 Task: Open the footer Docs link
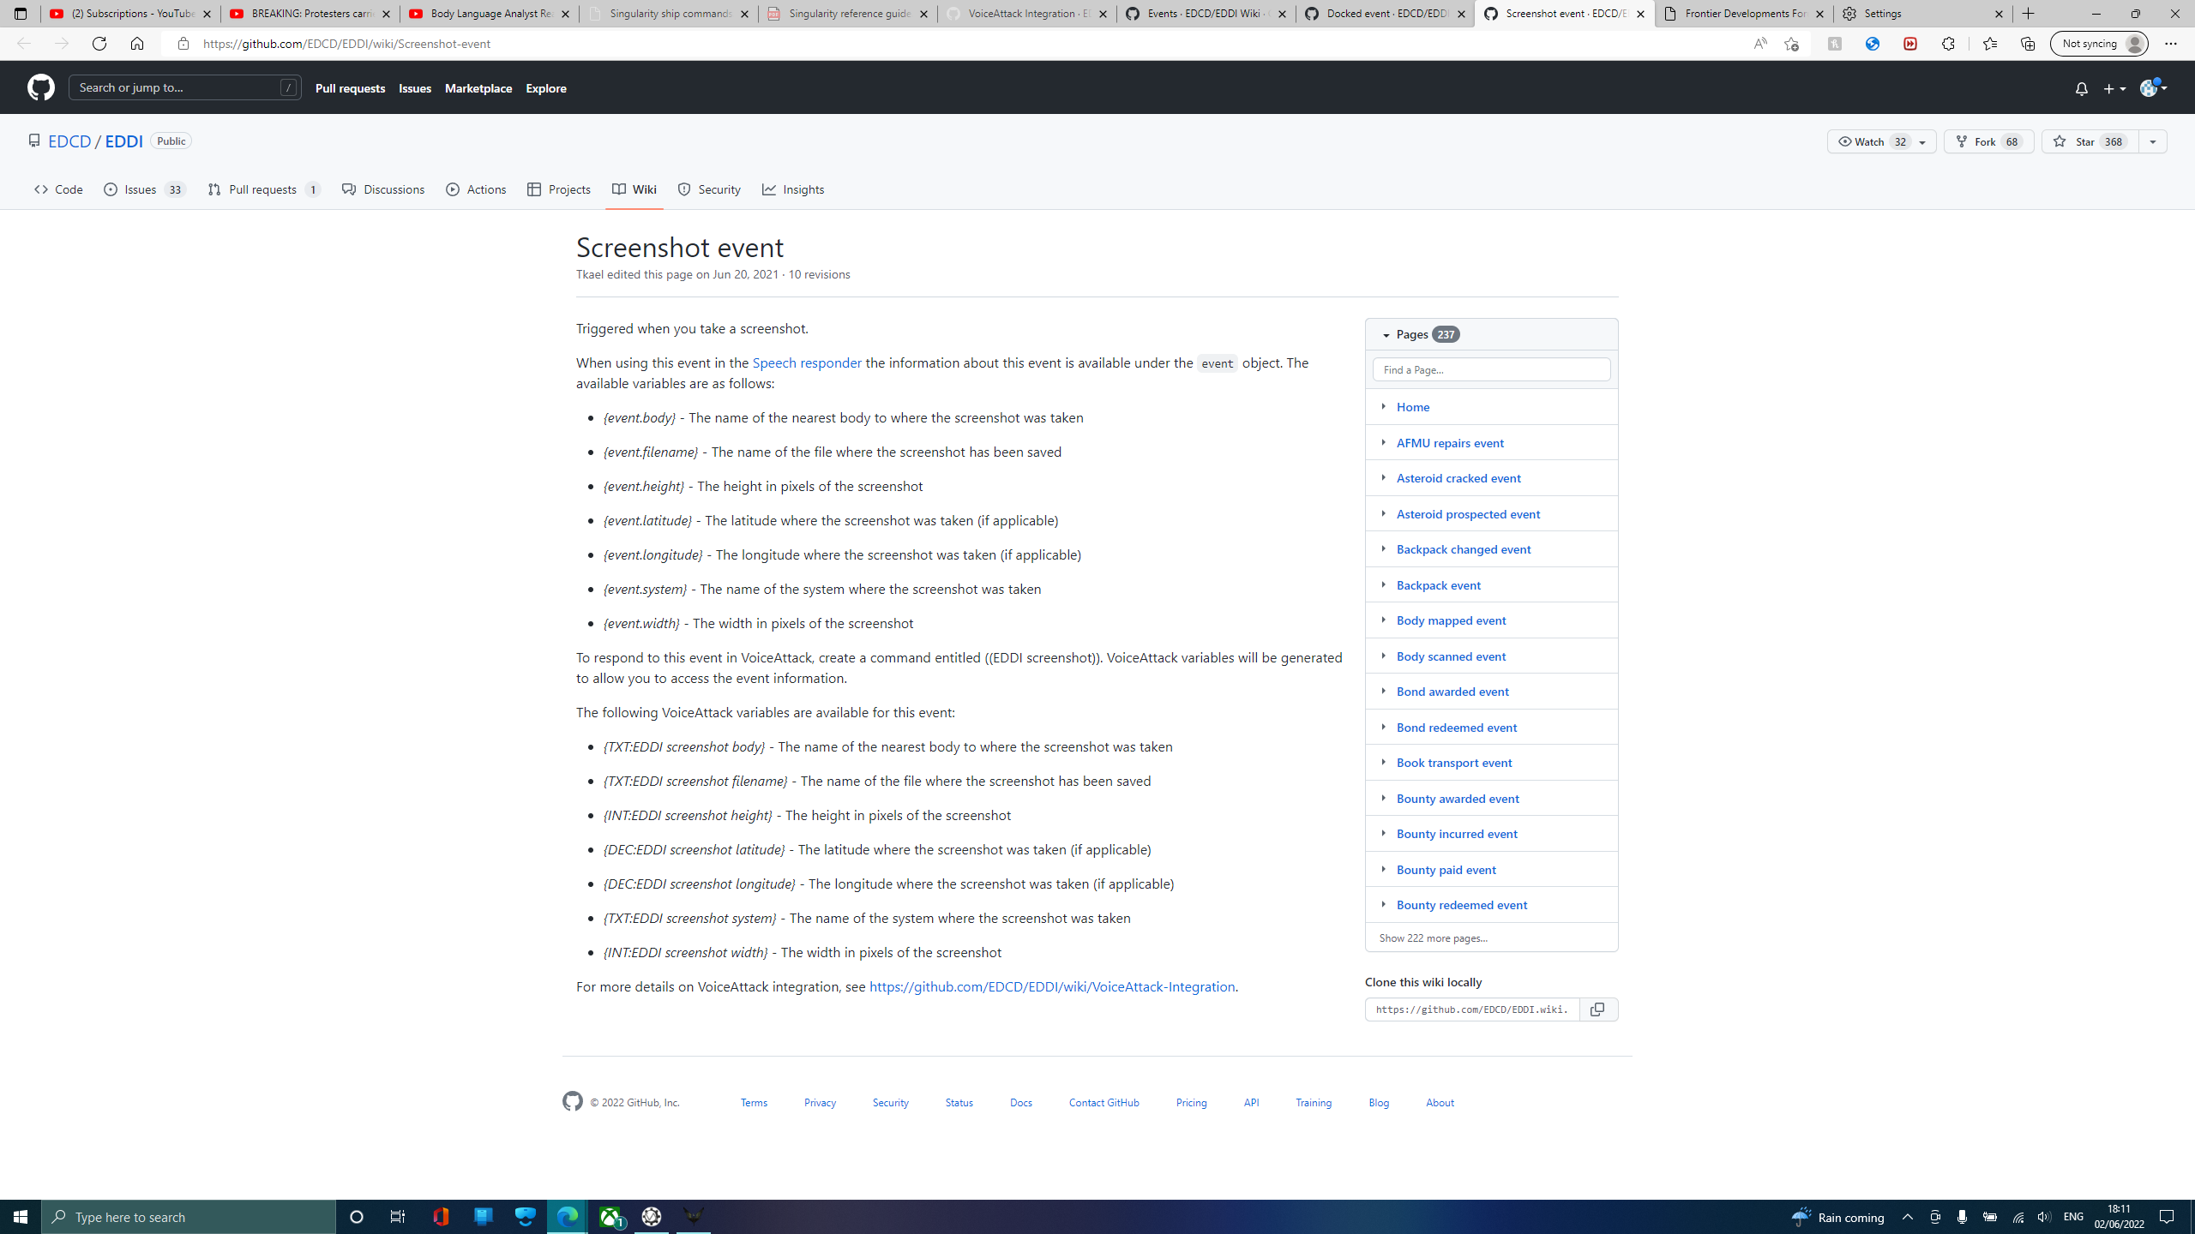tap(1020, 1102)
